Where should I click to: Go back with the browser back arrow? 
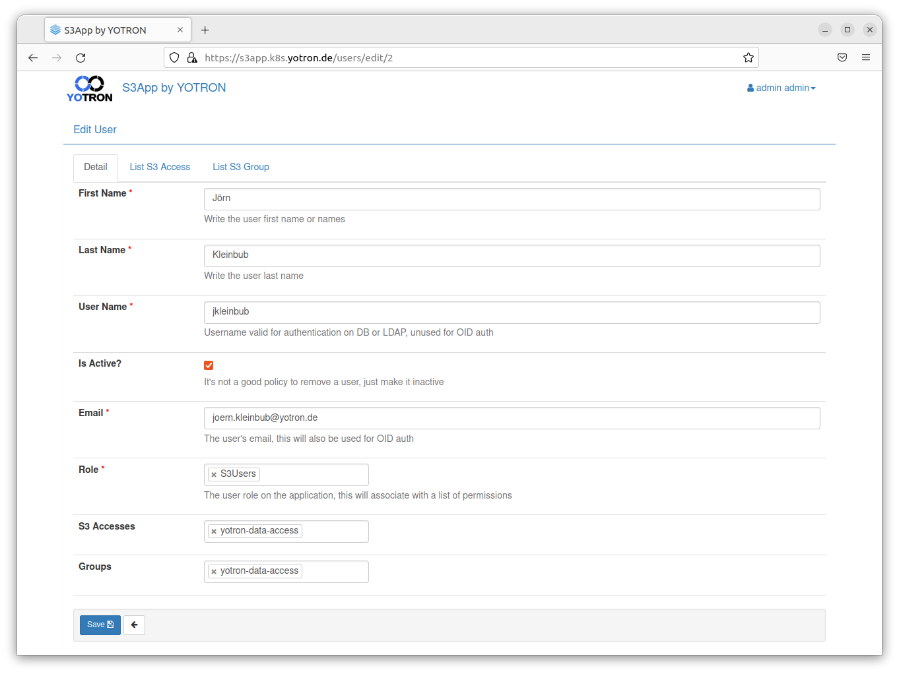coord(33,58)
